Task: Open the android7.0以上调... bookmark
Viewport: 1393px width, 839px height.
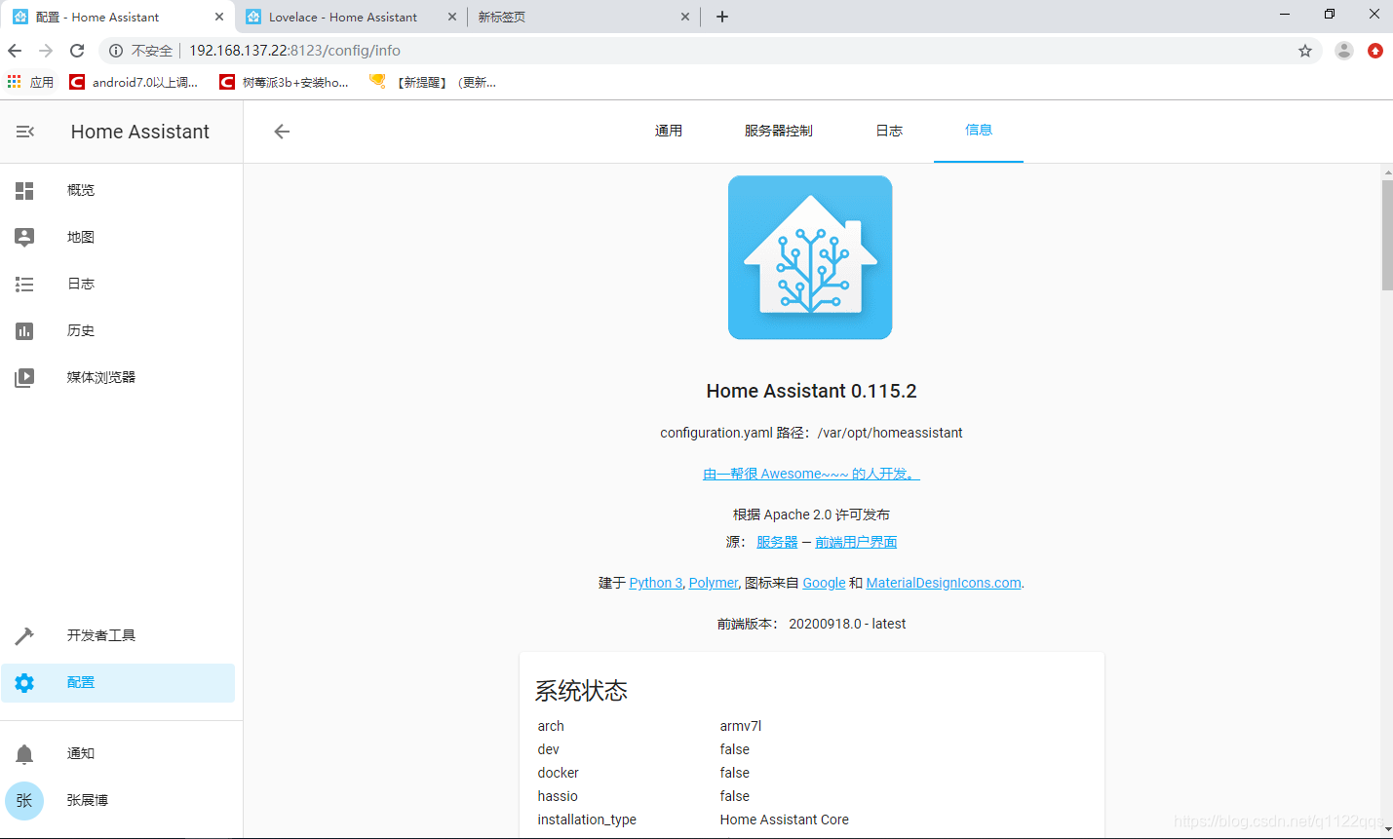Action: (135, 82)
